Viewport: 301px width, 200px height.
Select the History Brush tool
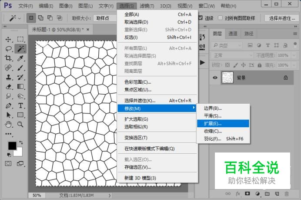(x=20, y=77)
